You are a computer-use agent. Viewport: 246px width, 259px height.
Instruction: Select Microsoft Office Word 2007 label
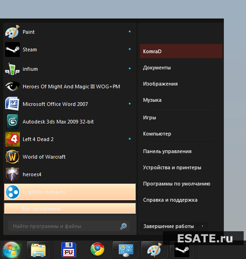pos(55,104)
